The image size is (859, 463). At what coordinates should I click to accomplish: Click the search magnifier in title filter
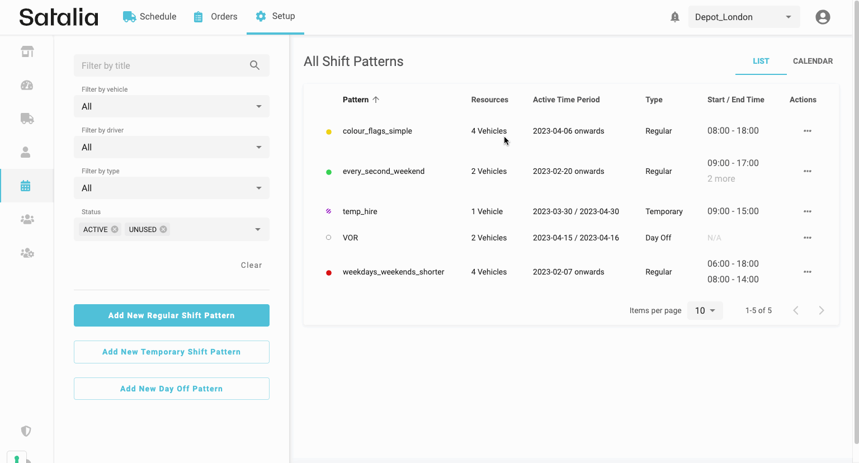pos(254,65)
